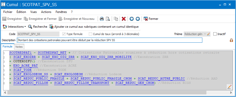
Task: Click the SCAT_REDUC_PUBLIC_FRAGILE link
Action: [39, 78]
